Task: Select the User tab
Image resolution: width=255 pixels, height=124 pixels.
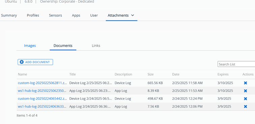Action: tap(94, 15)
